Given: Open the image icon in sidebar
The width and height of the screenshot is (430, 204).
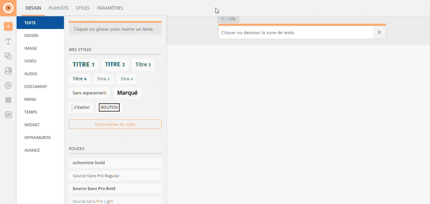Looking at the screenshot, I should click(8, 71).
